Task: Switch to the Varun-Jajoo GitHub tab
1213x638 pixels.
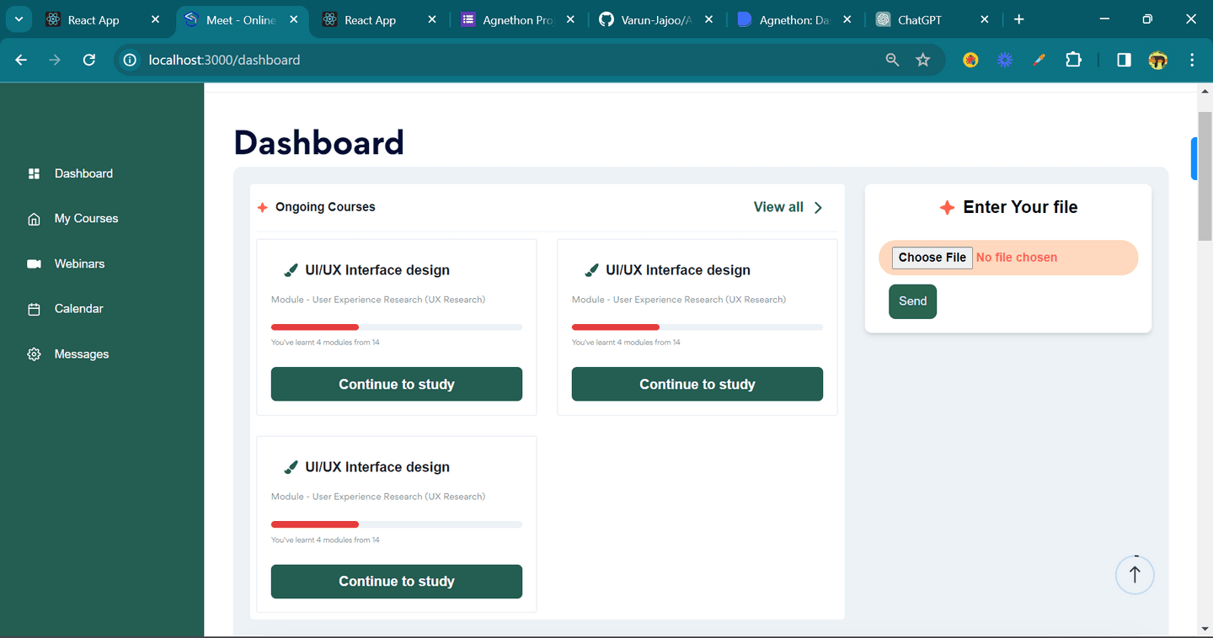Action: coord(655,20)
